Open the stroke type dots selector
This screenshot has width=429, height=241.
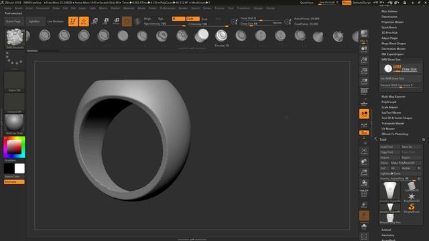click(14, 60)
